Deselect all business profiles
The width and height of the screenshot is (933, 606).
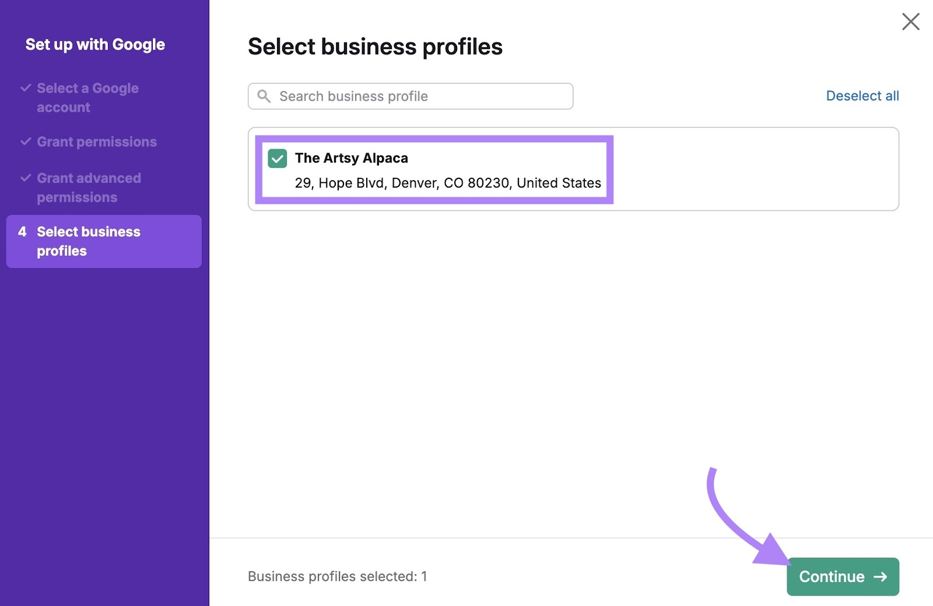pyautogui.click(x=862, y=96)
